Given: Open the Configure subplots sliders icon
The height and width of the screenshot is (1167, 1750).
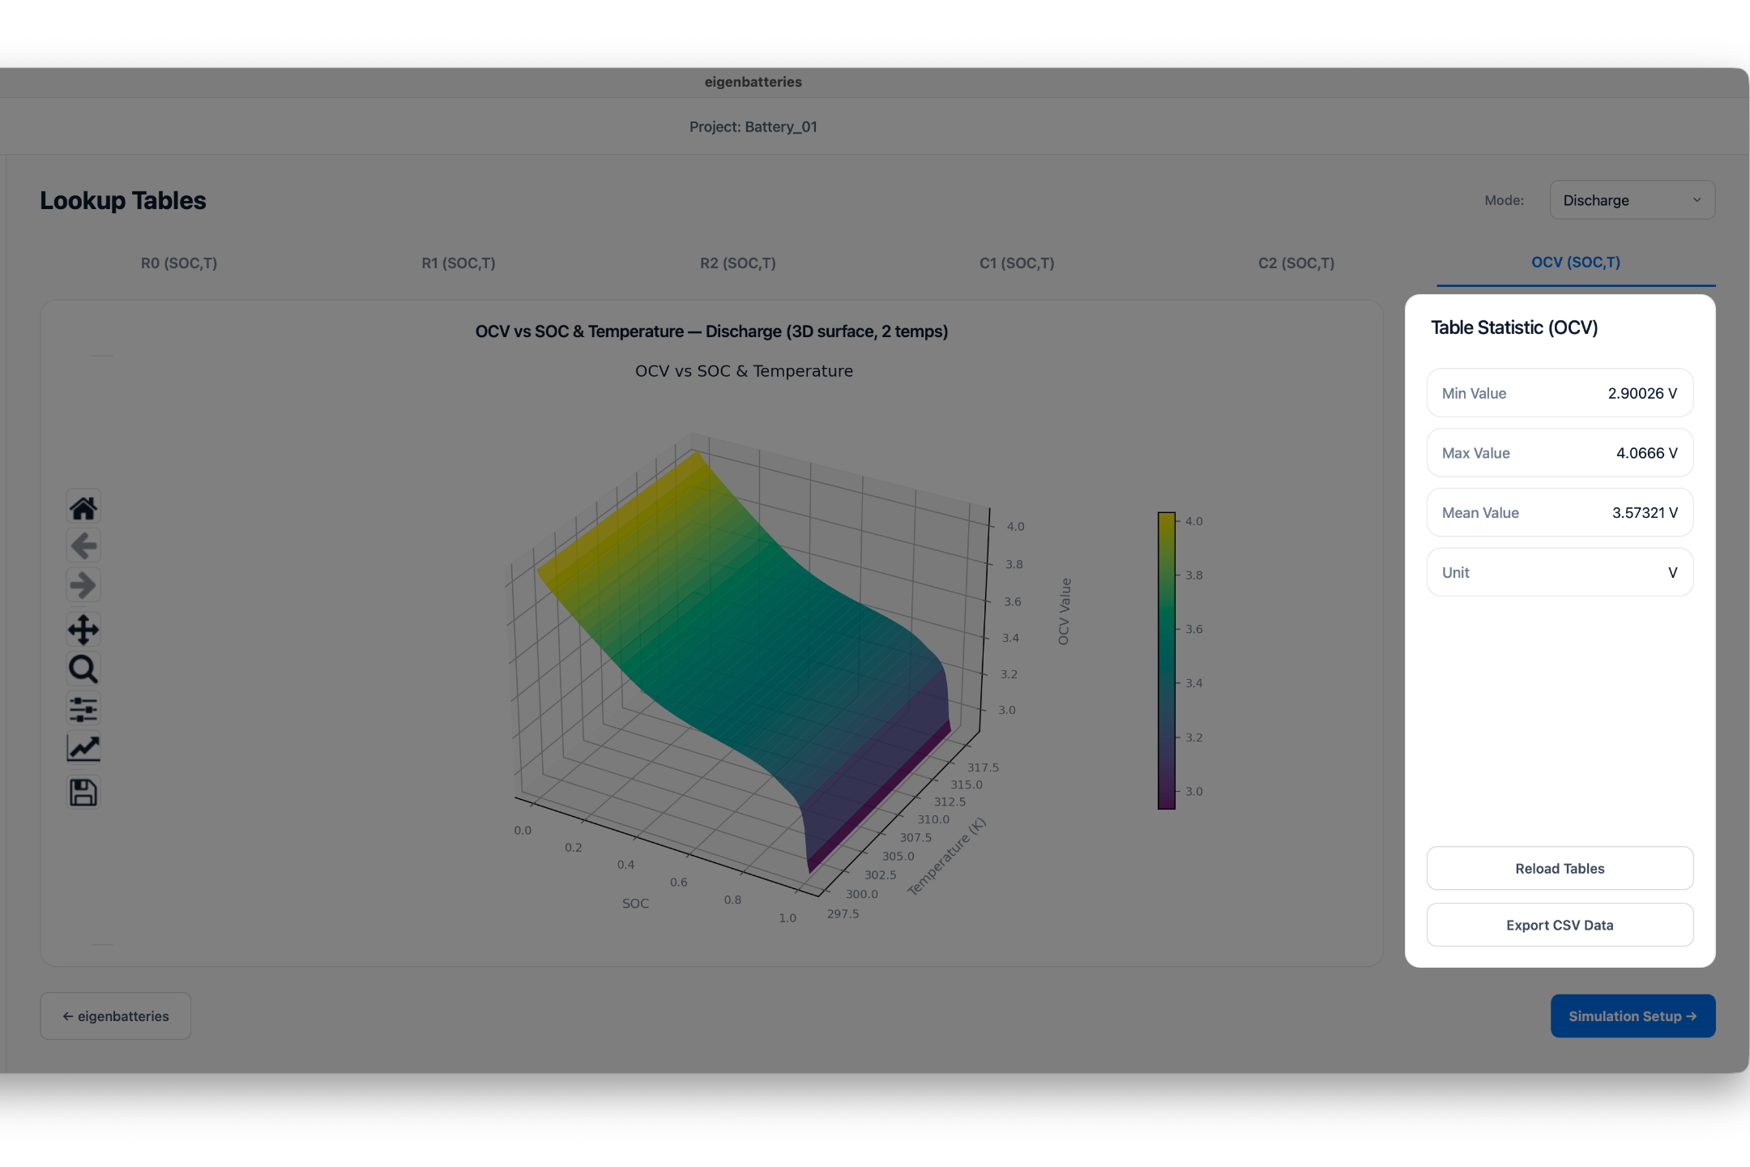Looking at the screenshot, I should (x=83, y=709).
